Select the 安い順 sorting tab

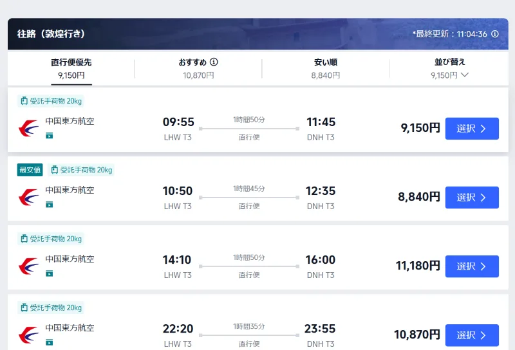point(325,68)
